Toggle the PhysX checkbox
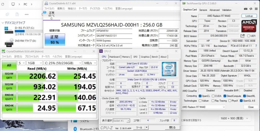Image resolution: width=260 pixels, height=131 pixels. pyautogui.click(x=230, y=101)
